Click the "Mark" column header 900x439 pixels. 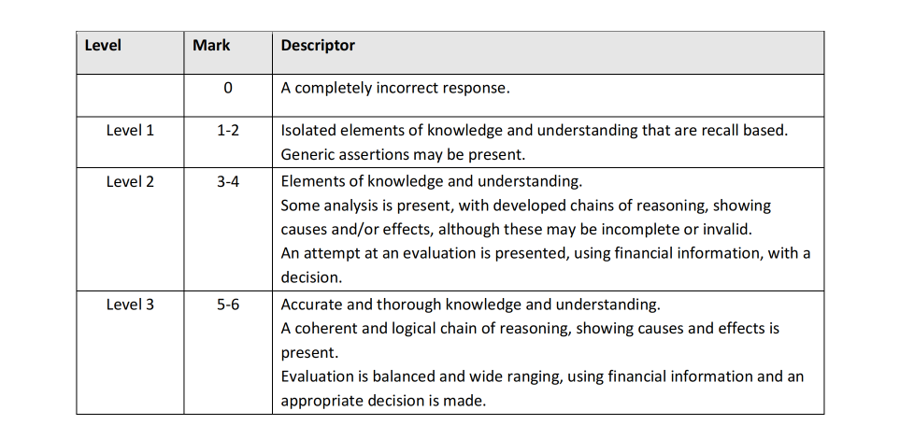pos(211,45)
